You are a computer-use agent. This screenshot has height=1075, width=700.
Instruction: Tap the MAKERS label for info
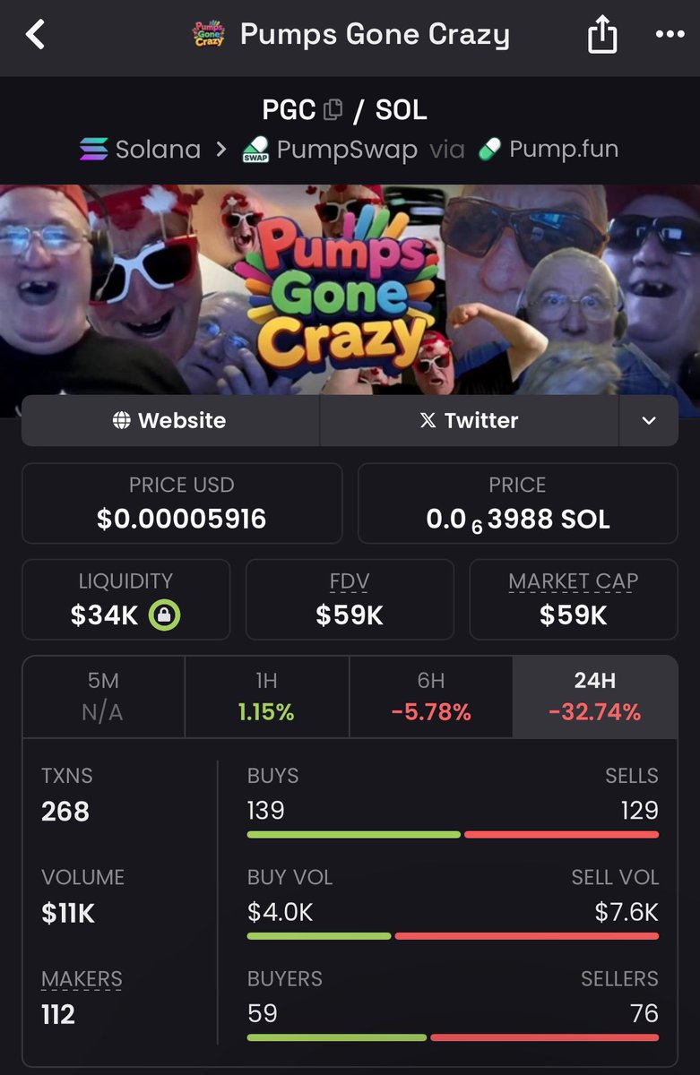82,979
